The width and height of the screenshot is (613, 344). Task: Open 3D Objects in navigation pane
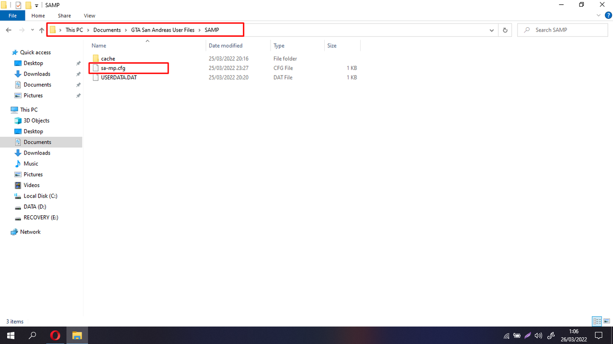36,121
